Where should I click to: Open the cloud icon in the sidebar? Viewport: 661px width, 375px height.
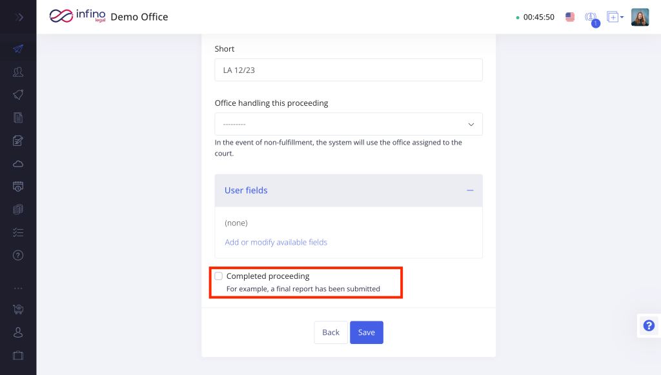click(x=18, y=164)
